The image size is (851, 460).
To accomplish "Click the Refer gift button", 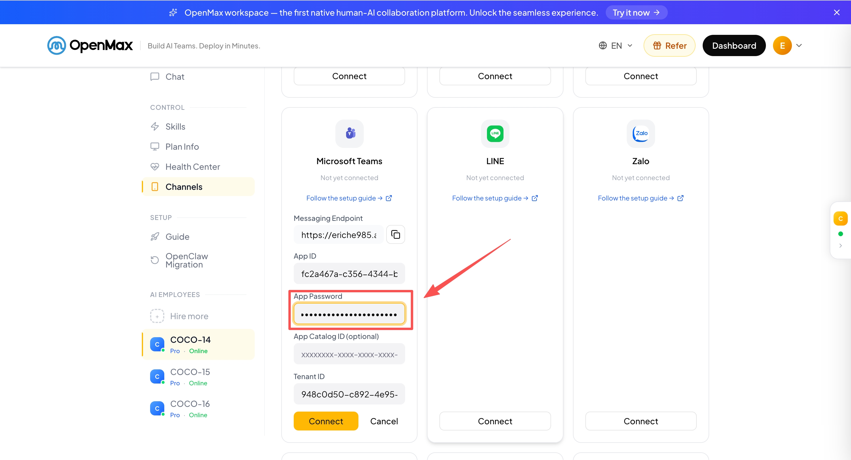I will (x=669, y=45).
